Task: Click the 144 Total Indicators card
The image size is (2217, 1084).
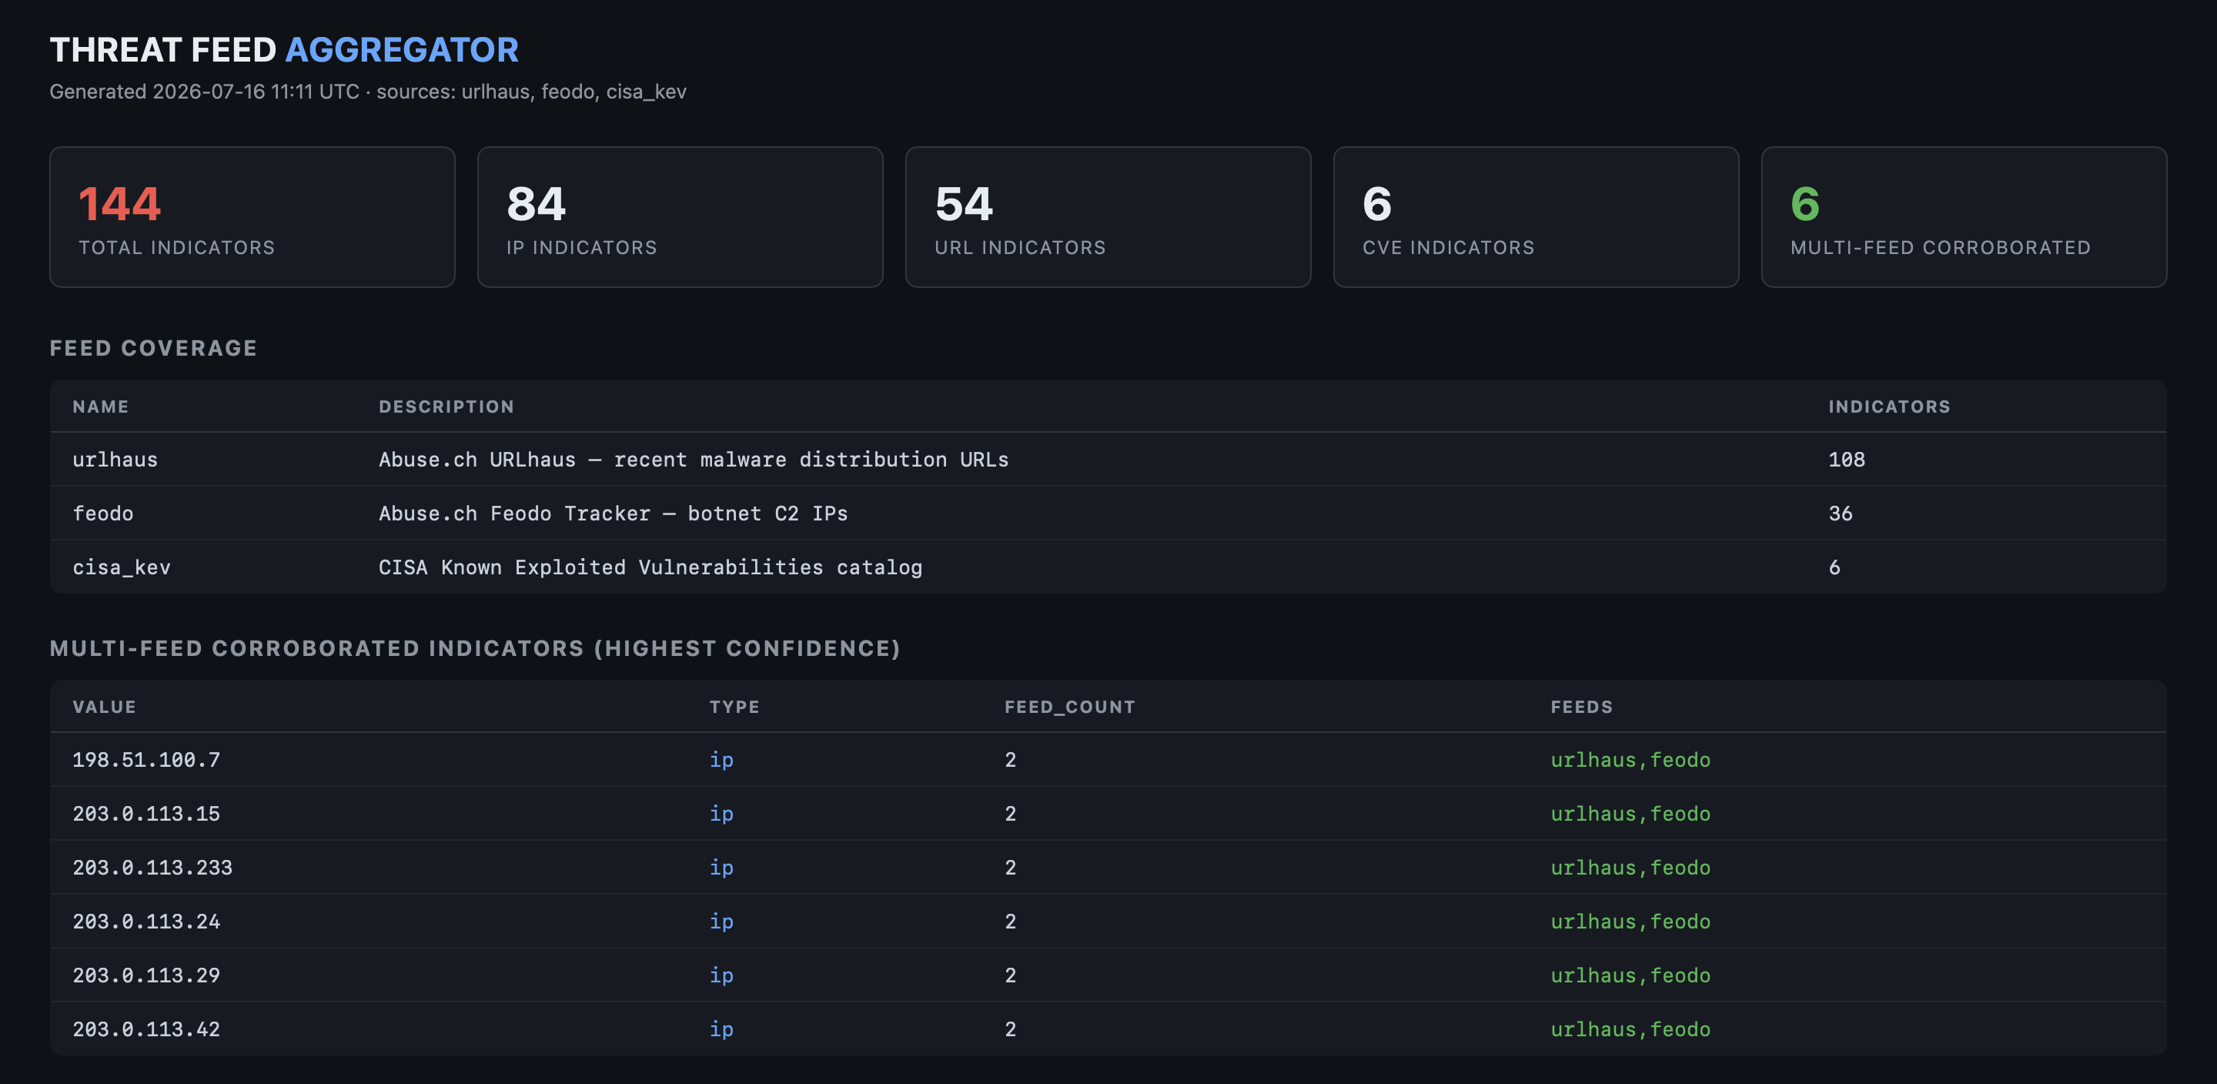Action: (252, 217)
